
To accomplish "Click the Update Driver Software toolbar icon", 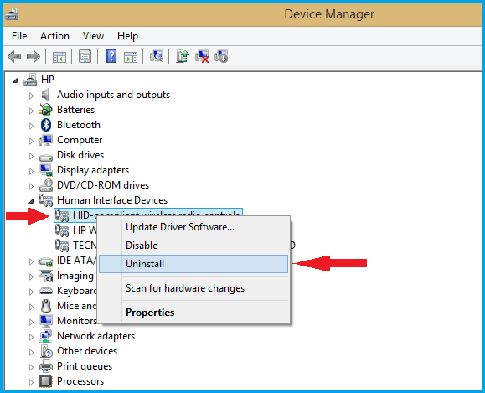I will 183,56.
